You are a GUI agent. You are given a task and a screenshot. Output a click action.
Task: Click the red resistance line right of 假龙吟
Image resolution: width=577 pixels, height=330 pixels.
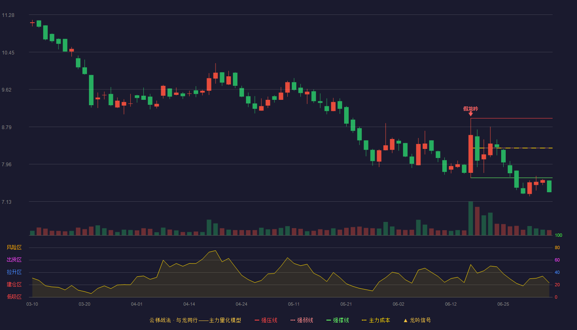(511, 118)
